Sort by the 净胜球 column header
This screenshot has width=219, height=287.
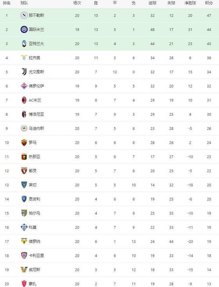pyautogui.click(x=190, y=3)
